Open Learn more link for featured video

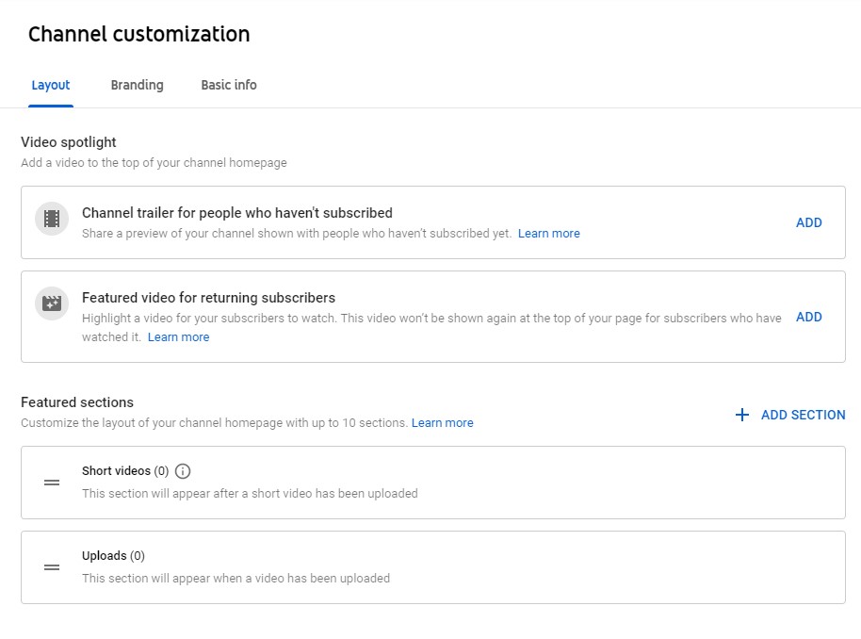click(178, 337)
